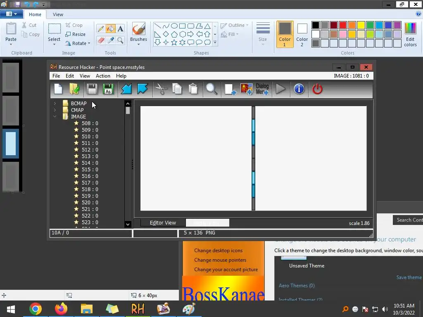Switch to the Editor View tab
This screenshot has width=423, height=317.
(x=163, y=222)
